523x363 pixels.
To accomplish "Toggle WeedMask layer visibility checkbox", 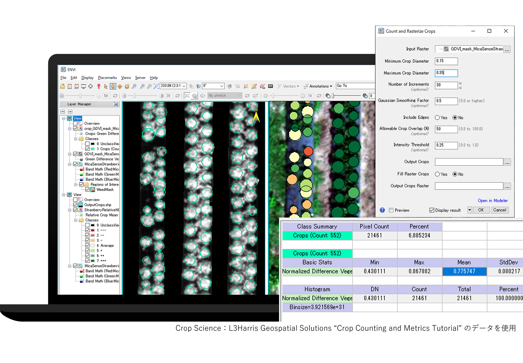I will [x=87, y=190].
